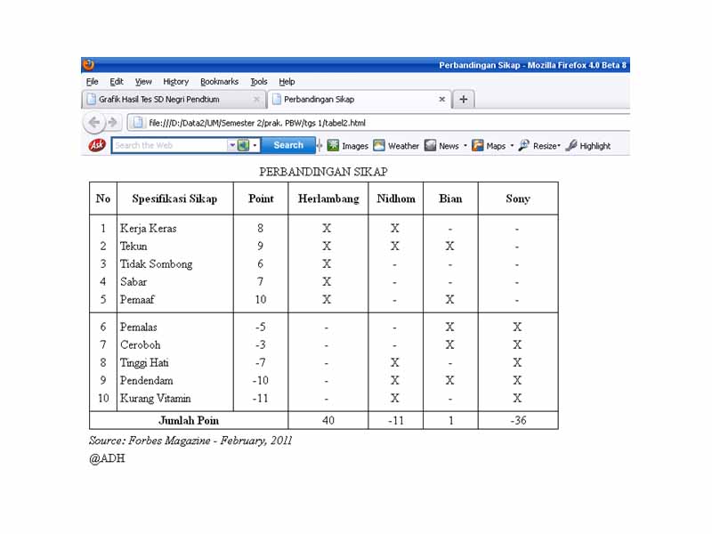The height and width of the screenshot is (534, 712).
Task: Click the Ceroboh row label
Action: 141,344
